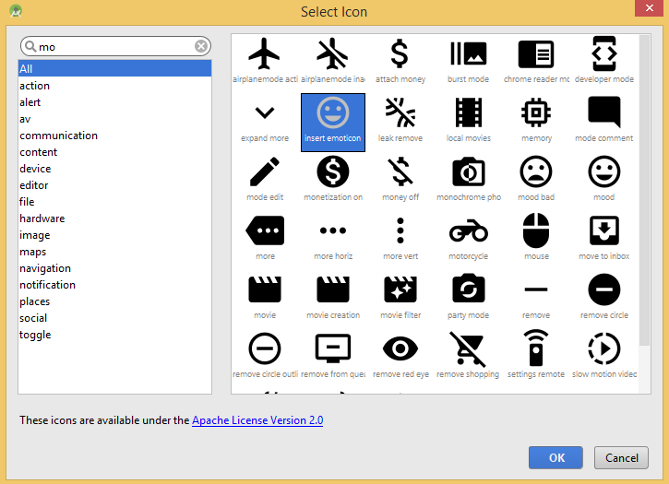Select the move to inbox icon
Viewport: 669px width, 484px height.
tap(604, 230)
